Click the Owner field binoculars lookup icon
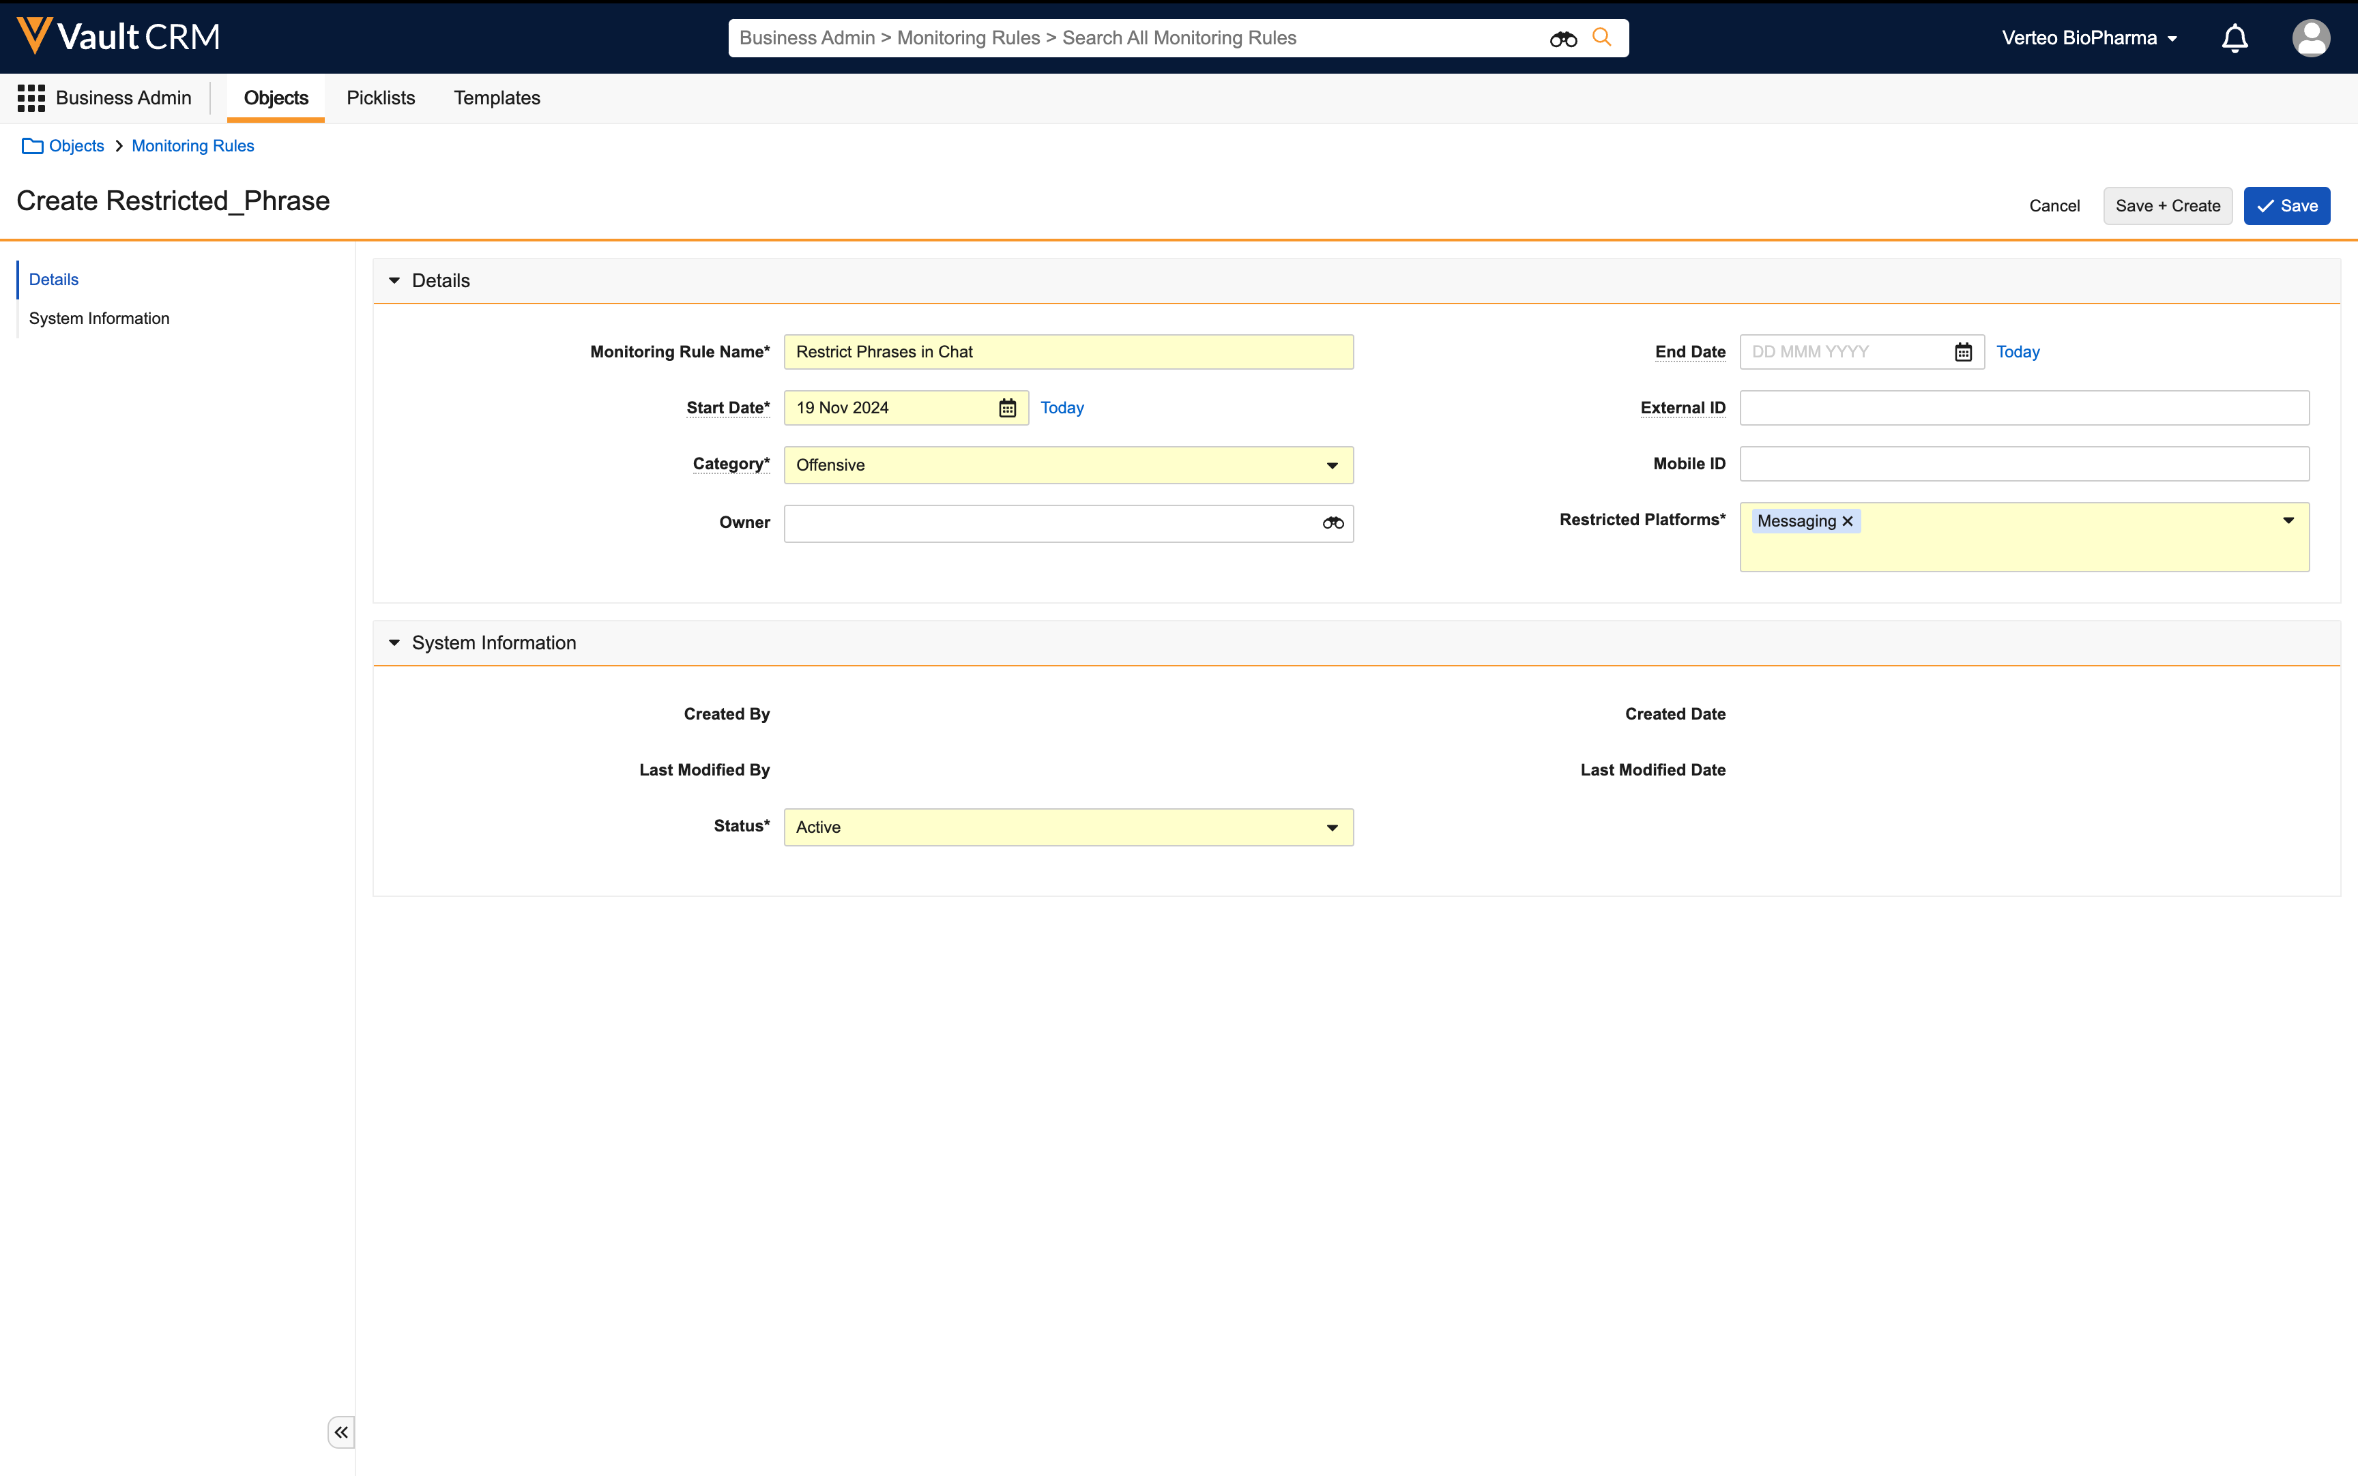Image resolution: width=2358 pixels, height=1476 pixels. [x=1333, y=523]
